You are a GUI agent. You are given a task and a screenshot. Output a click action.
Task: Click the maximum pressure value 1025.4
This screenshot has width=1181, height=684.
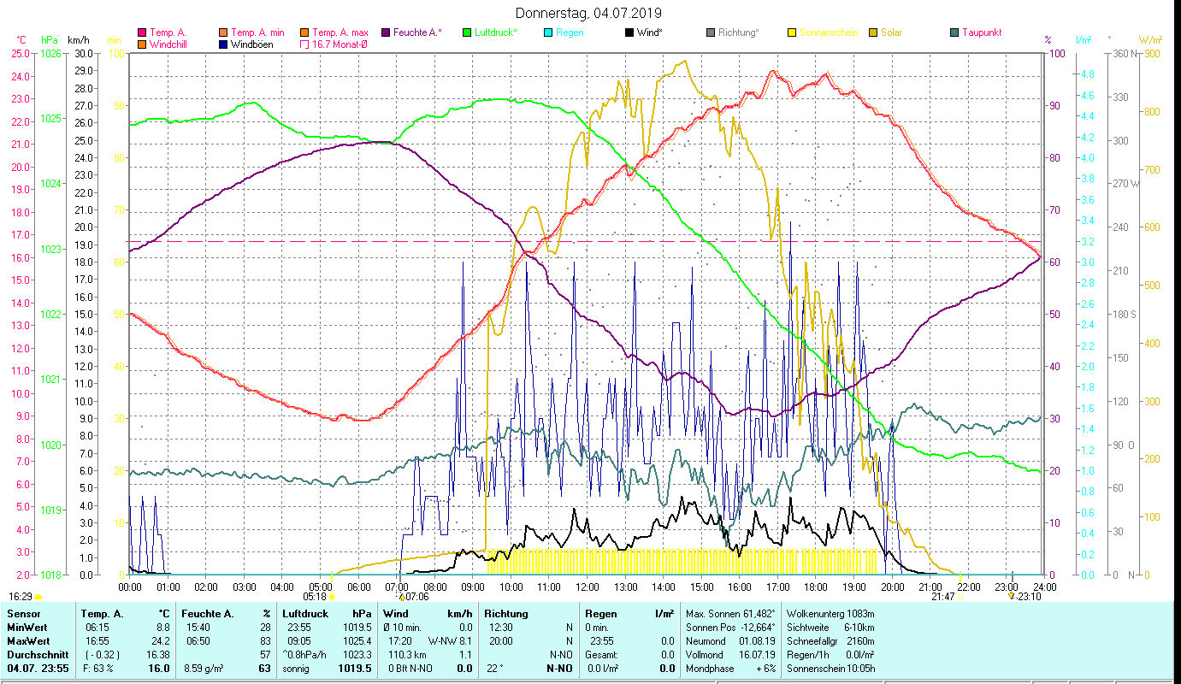pos(357,640)
